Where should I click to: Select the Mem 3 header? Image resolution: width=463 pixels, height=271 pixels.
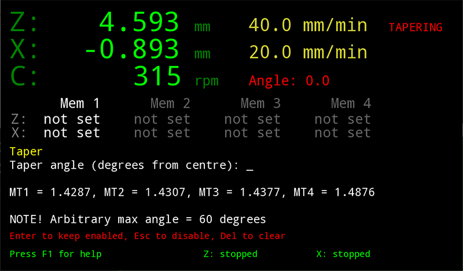[260, 104]
